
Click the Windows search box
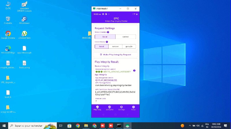coord(33,126)
